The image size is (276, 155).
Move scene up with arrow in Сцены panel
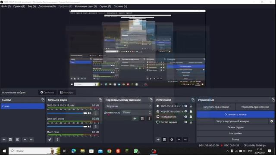(25, 139)
